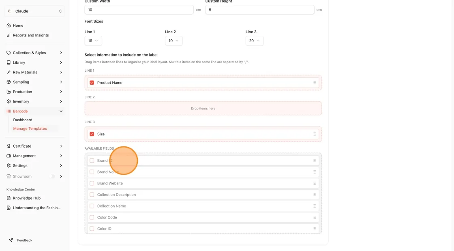Image resolution: width=454 pixels, height=251 pixels.
Task: Expand the Inventory submenu chevron
Action: 61,102
